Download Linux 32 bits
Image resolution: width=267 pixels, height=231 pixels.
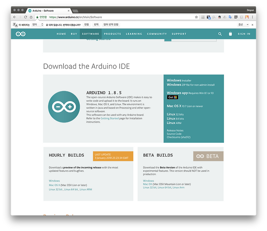[x=175, y=114]
